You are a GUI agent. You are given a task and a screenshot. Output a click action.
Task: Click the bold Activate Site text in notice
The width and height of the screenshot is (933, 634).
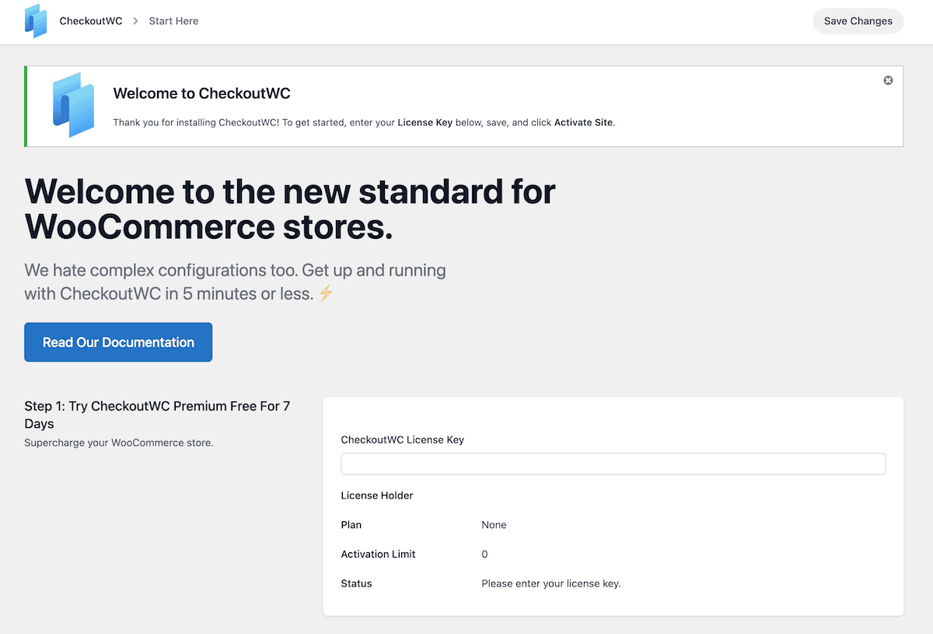pyautogui.click(x=583, y=122)
